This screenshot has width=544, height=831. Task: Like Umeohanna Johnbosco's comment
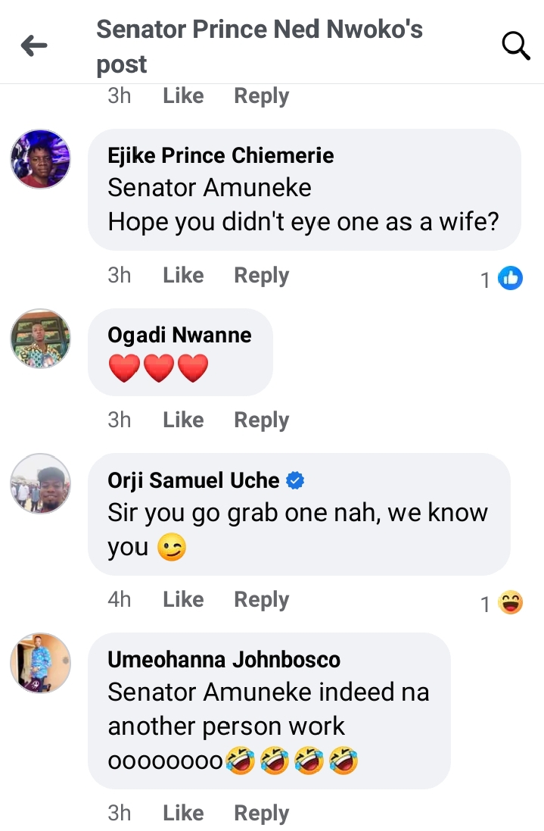tap(183, 813)
